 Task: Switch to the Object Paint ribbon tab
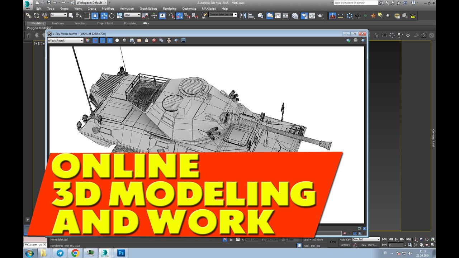(105, 23)
